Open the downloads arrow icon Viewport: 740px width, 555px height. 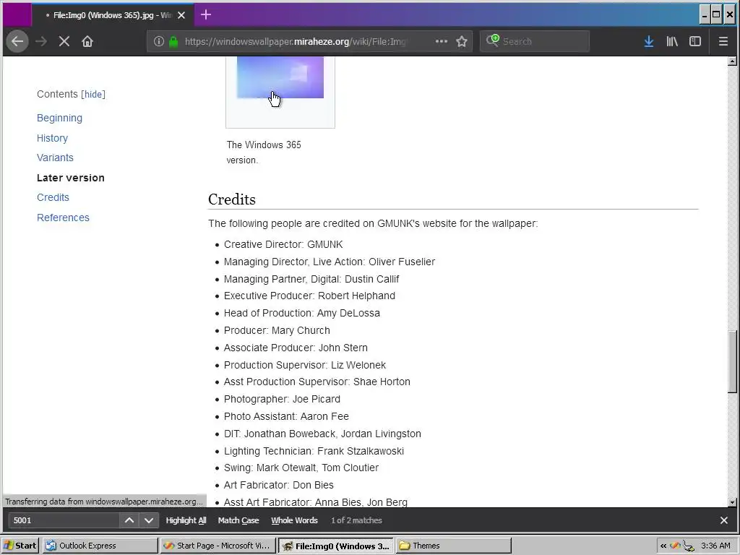(649, 41)
